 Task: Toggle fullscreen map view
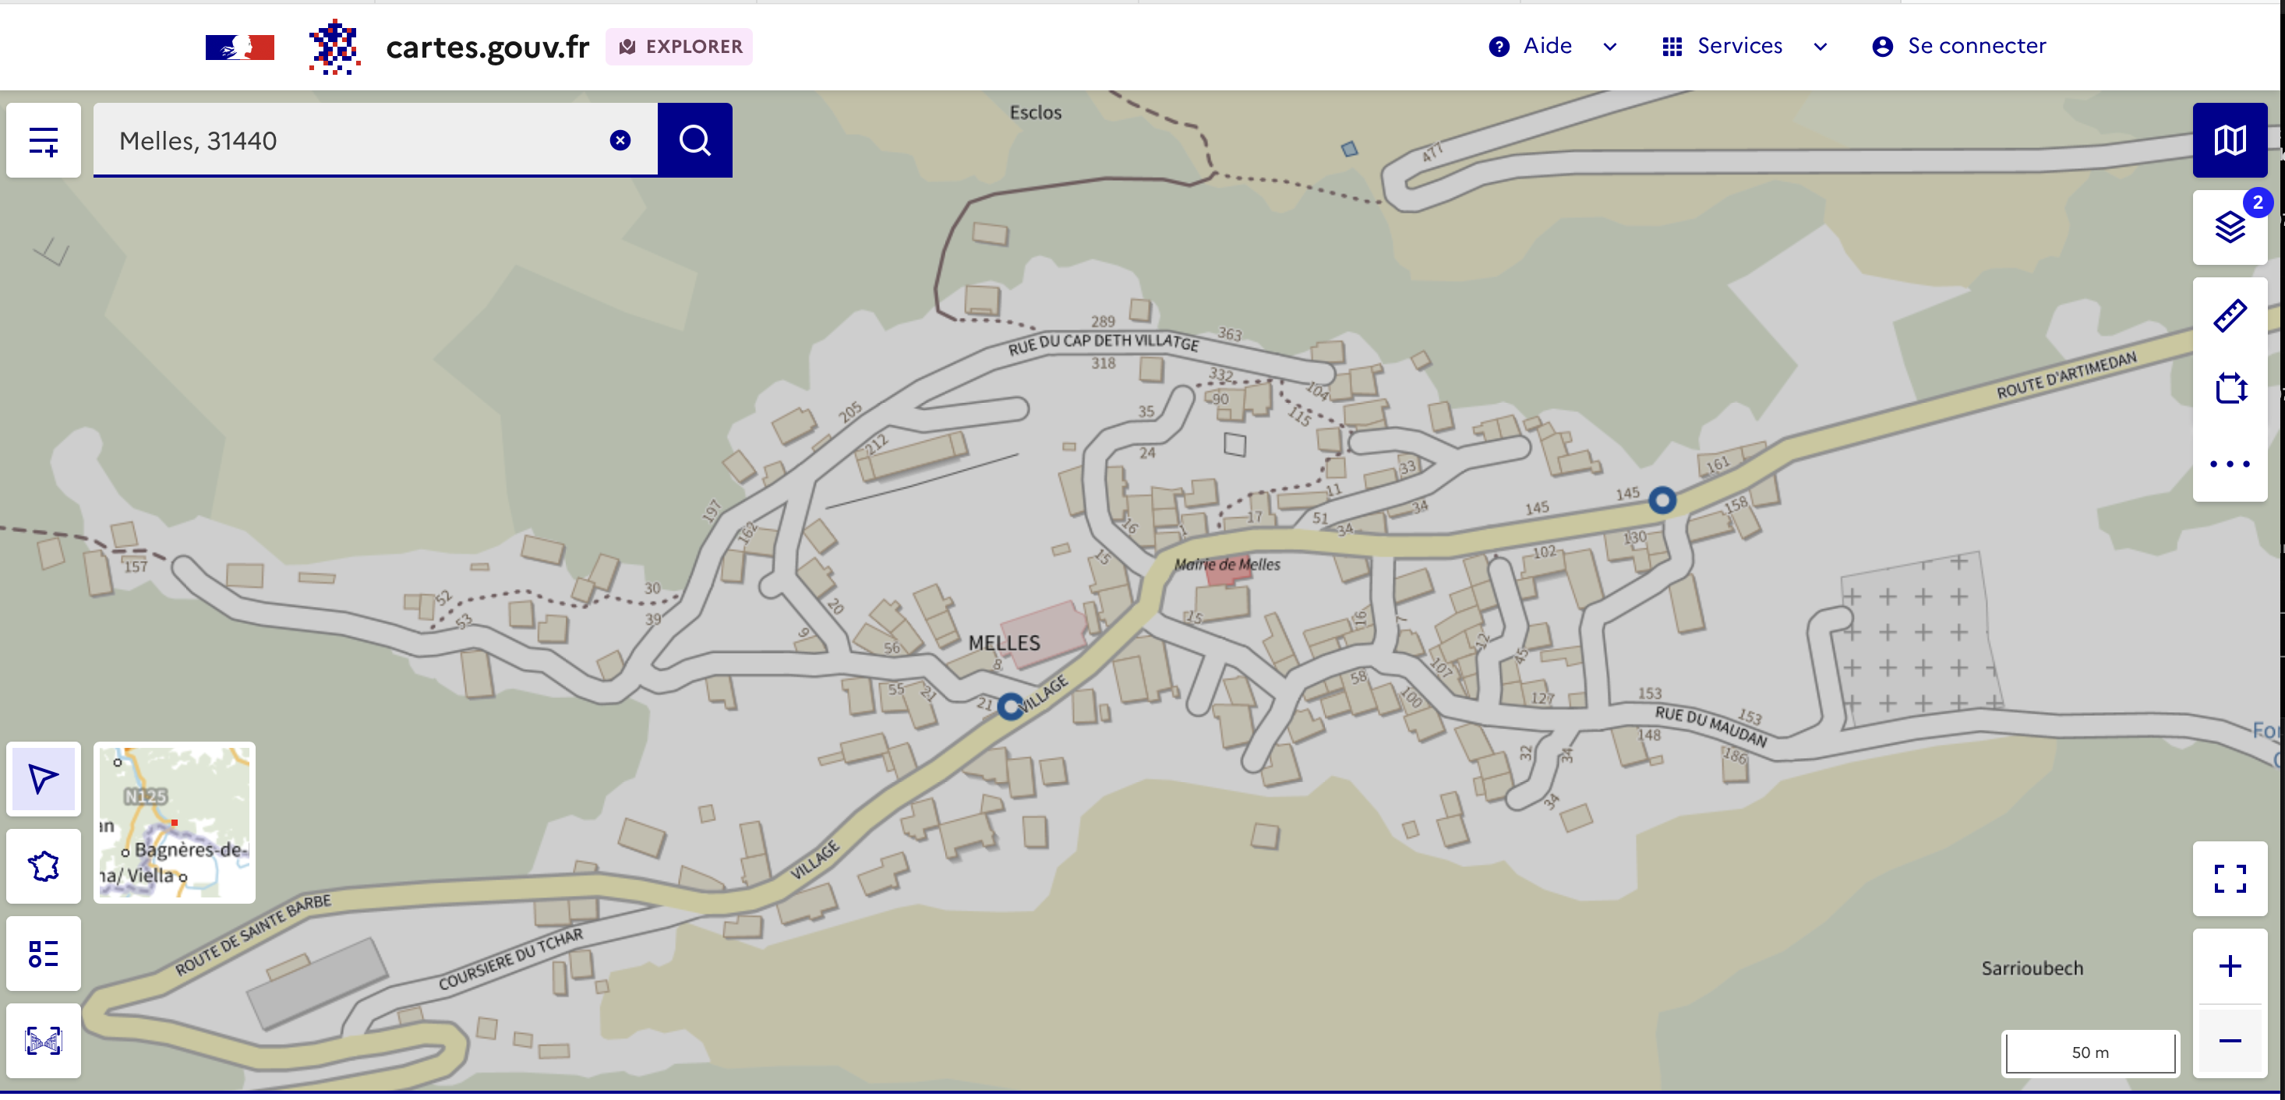tap(2229, 879)
